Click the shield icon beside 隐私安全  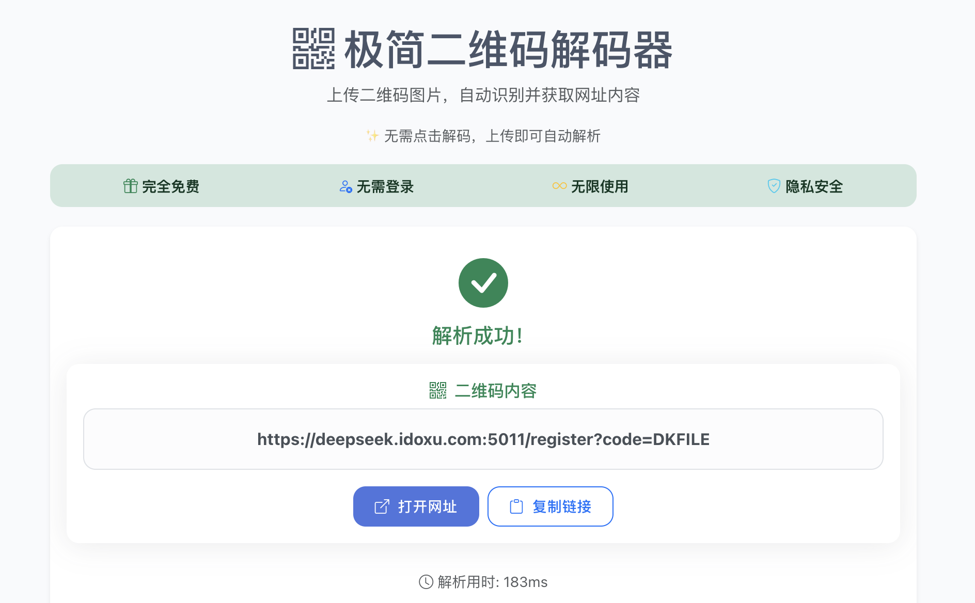[x=774, y=186]
